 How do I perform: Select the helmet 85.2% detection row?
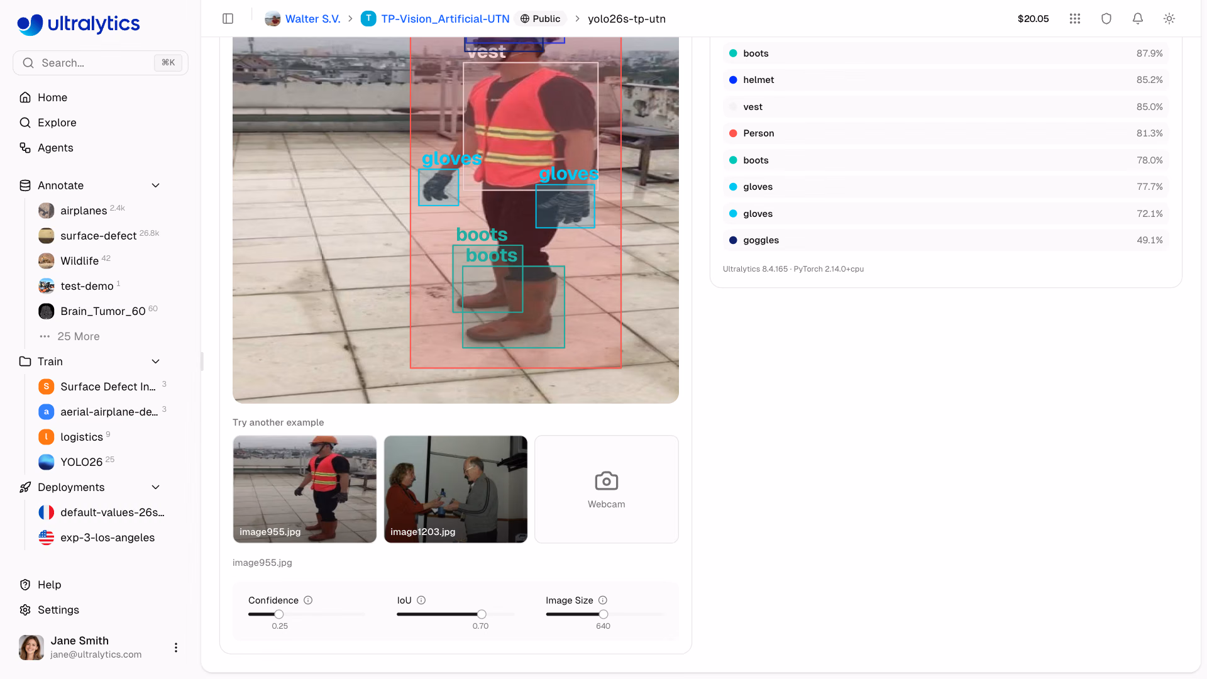946,80
